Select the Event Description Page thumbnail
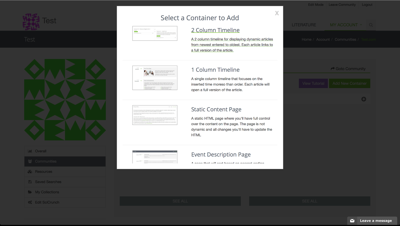This screenshot has width=400, height=226. tap(155, 157)
